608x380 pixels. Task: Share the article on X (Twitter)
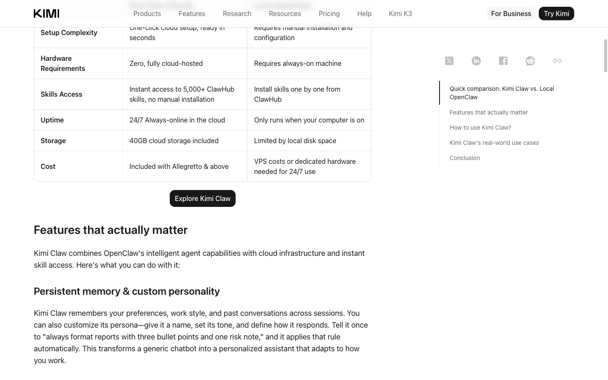449,61
